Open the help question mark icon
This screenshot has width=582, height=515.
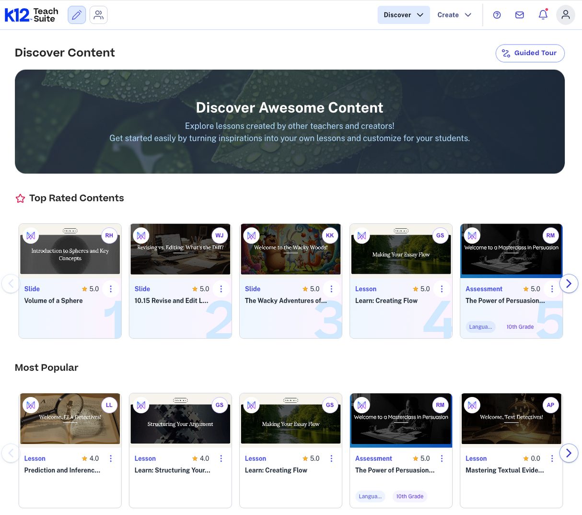(497, 15)
